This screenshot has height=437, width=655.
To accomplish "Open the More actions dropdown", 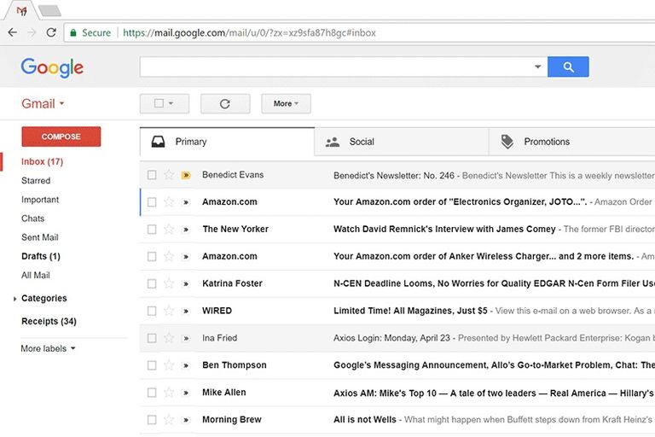I will pos(286,104).
